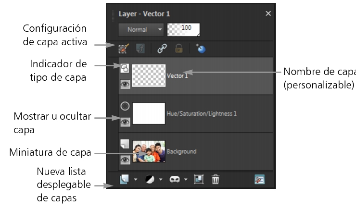Delete layer using the trash can icon
Image resolution: width=356 pixels, height=210 pixels.
216,179
